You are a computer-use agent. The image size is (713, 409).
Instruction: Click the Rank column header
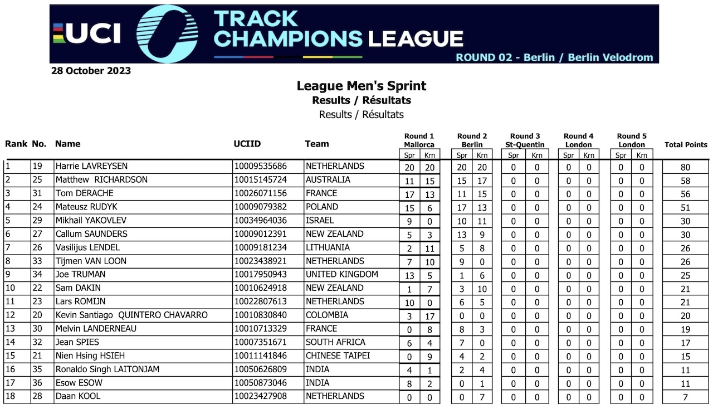pyautogui.click(x=16, y=144)
